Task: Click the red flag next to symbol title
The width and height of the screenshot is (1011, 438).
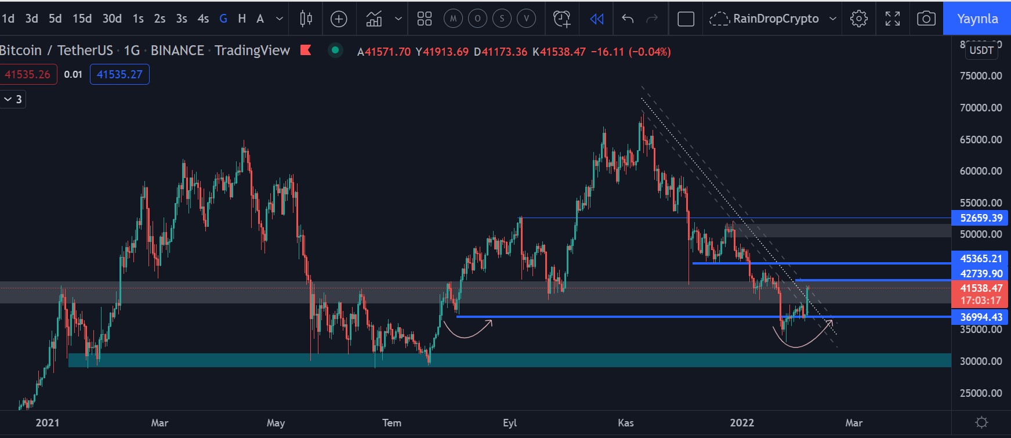Action: click(x=306, y=50)
